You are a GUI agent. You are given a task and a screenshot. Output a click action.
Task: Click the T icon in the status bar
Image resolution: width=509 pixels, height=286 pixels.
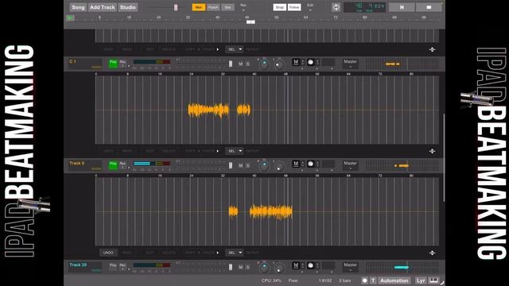(x=373, y=280)
